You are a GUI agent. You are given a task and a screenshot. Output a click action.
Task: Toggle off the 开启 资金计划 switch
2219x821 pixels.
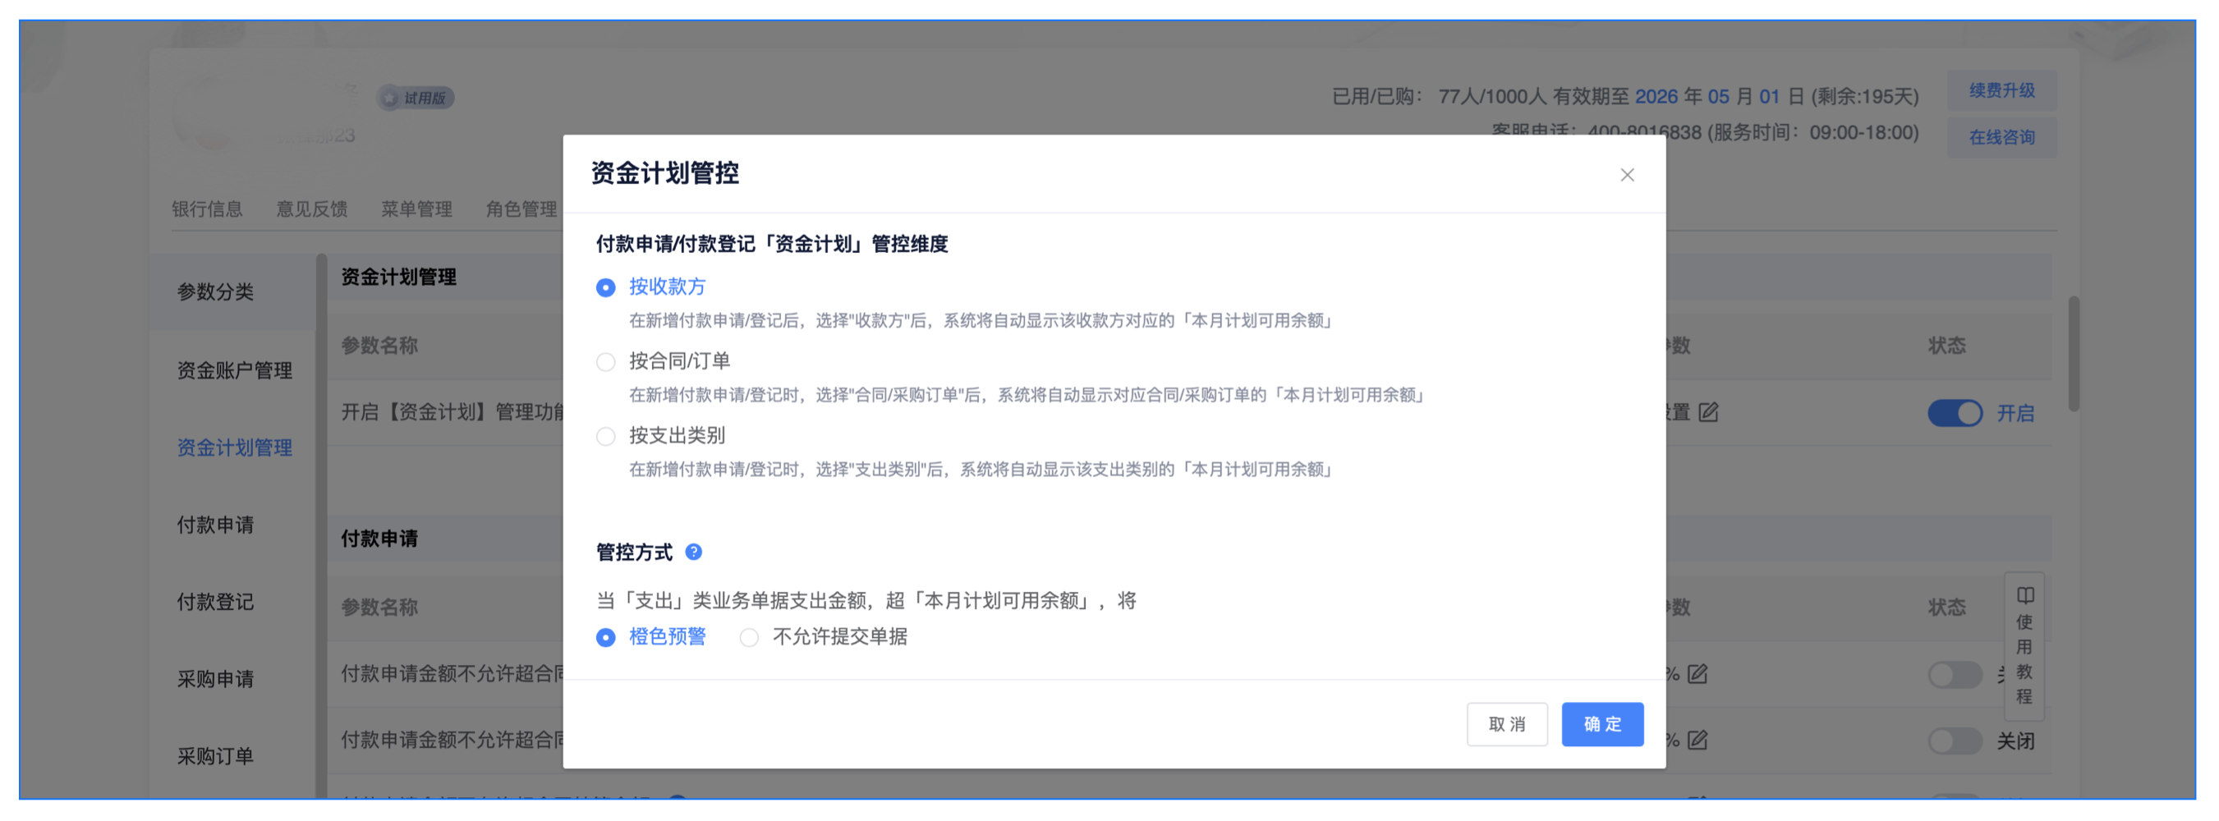tap(1954, 414)
